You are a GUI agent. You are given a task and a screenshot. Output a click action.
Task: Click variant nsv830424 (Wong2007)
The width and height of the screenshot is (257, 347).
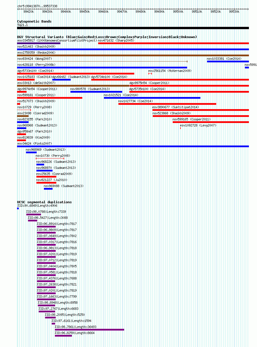(102, 61)
